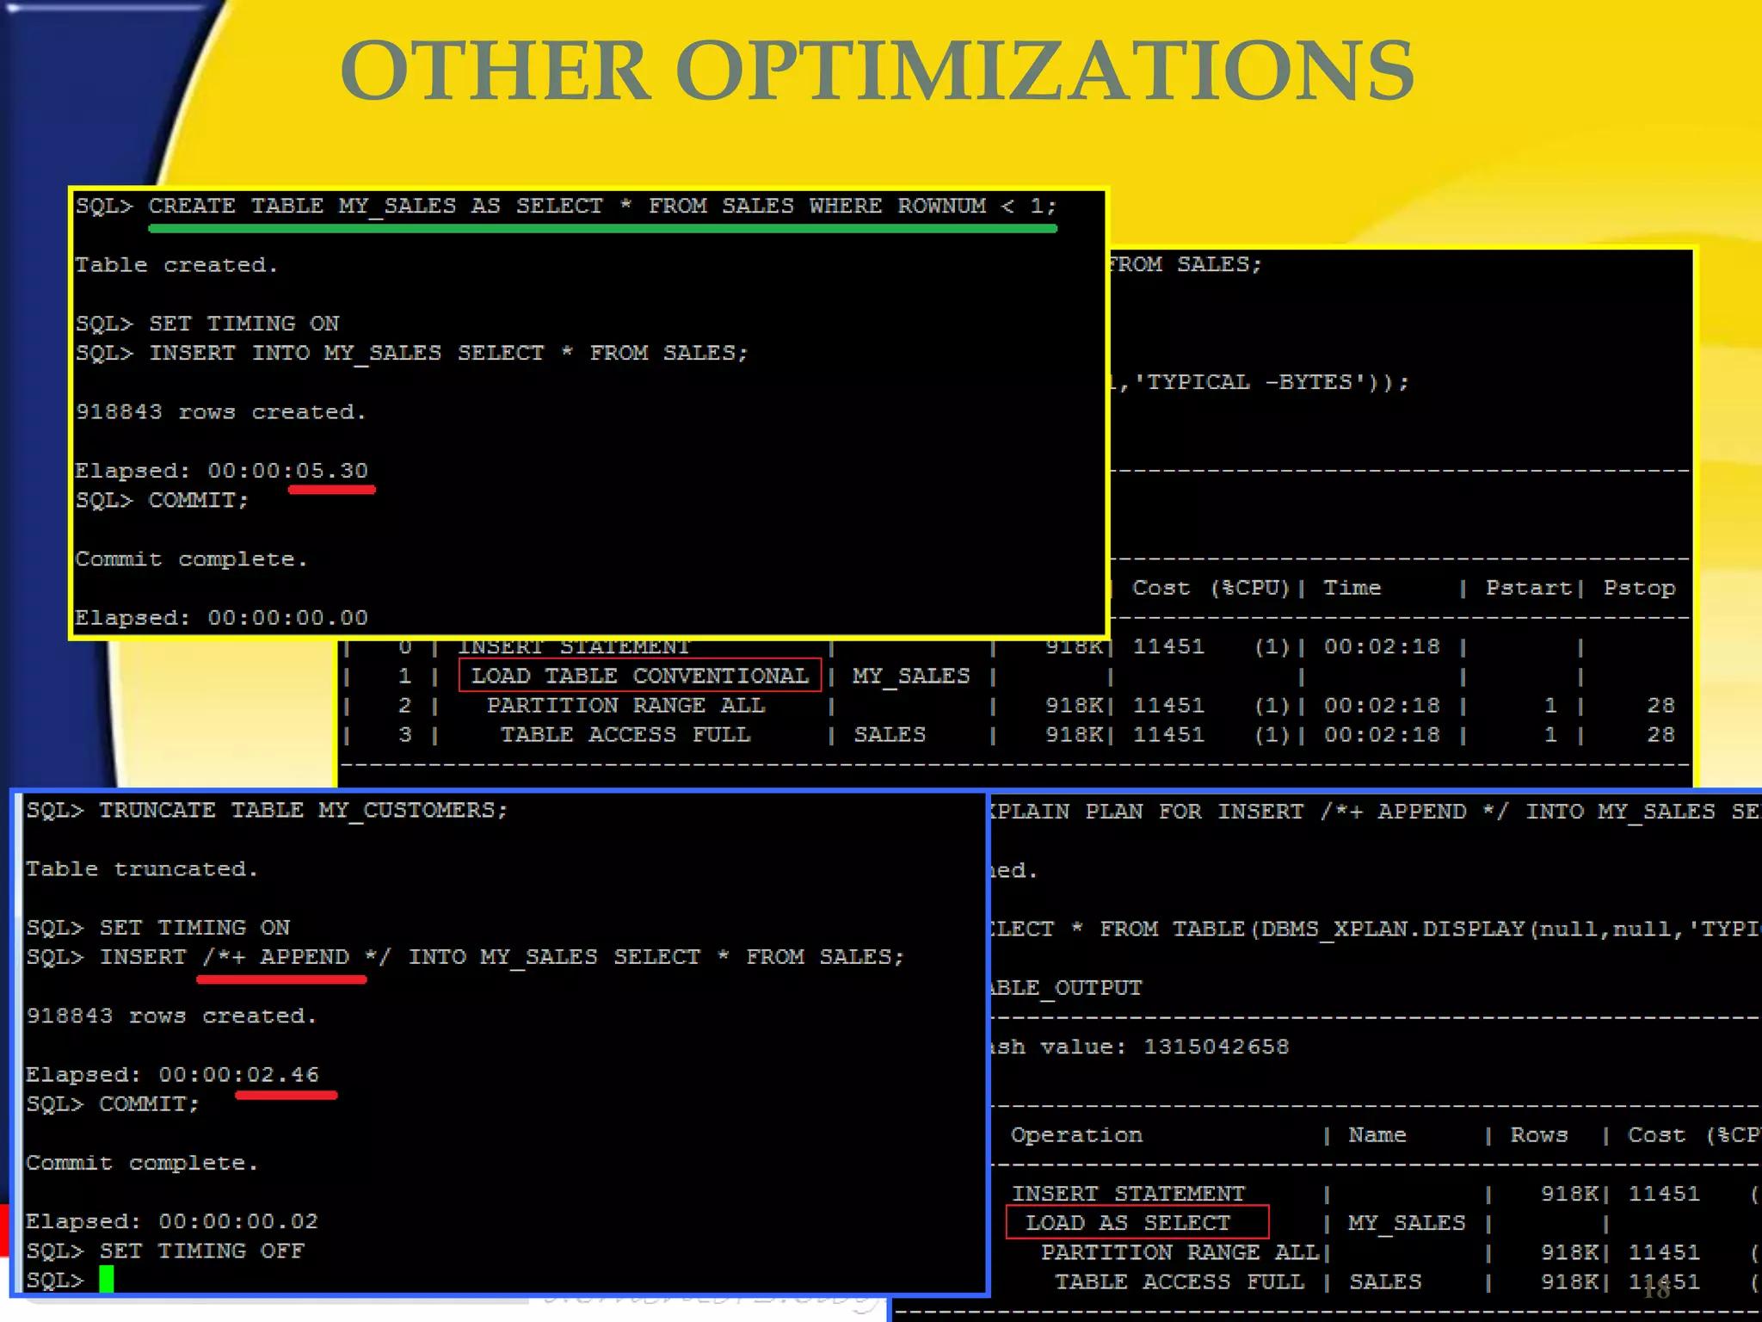Click the "Table created." message

[x=176, y=265]
